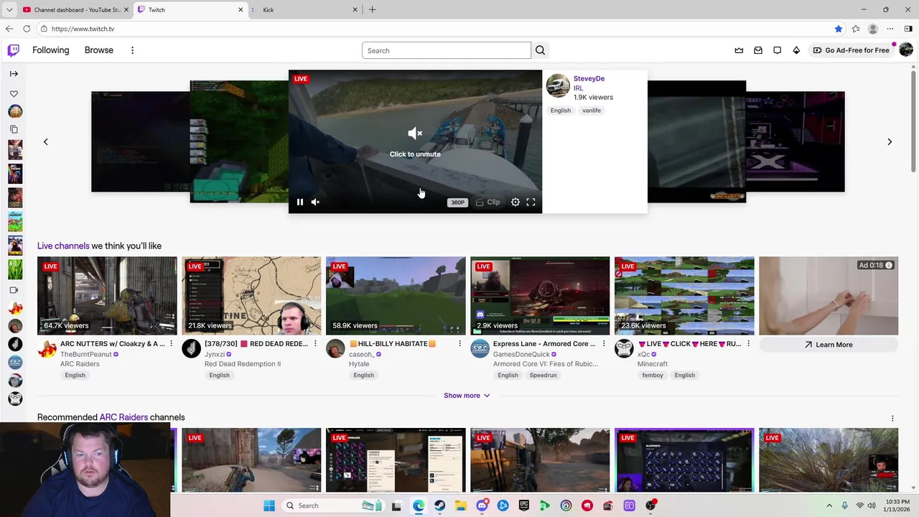Screen dimensions: 919x517
Task: Enter fullscreen on the featured player
Action: click(531, 202)
